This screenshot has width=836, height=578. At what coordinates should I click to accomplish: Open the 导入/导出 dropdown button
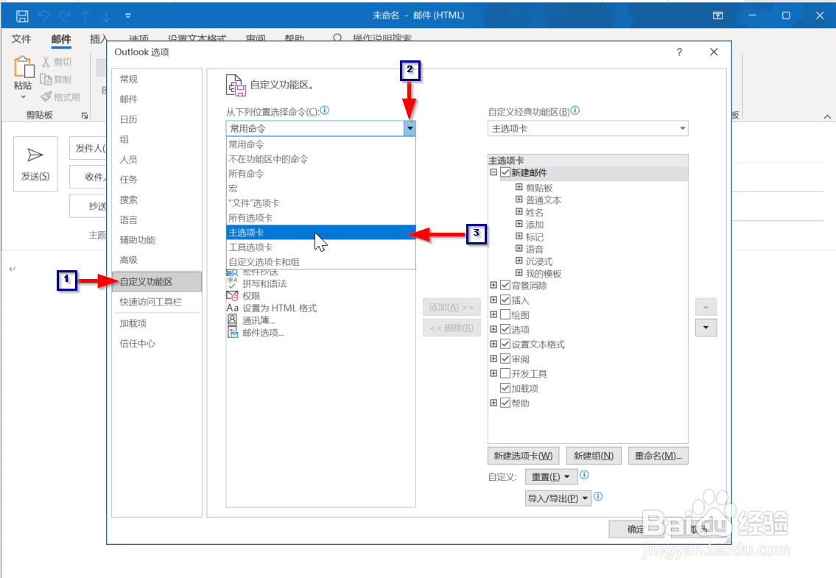coord(558,498)
